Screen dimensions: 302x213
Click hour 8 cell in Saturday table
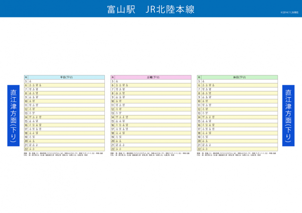[113, 93]
